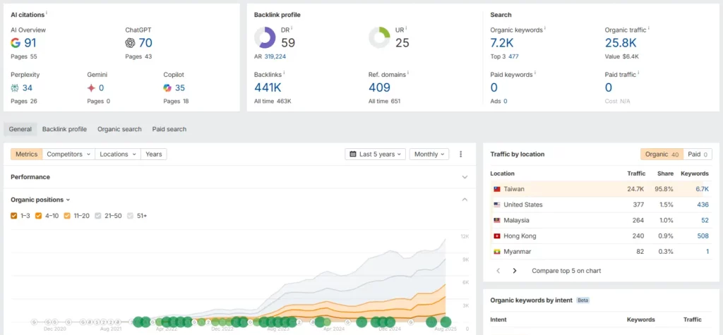Click the info icon next to Paid keywords
This screenshot has width=723, height=335.
[x=535, y=73]
